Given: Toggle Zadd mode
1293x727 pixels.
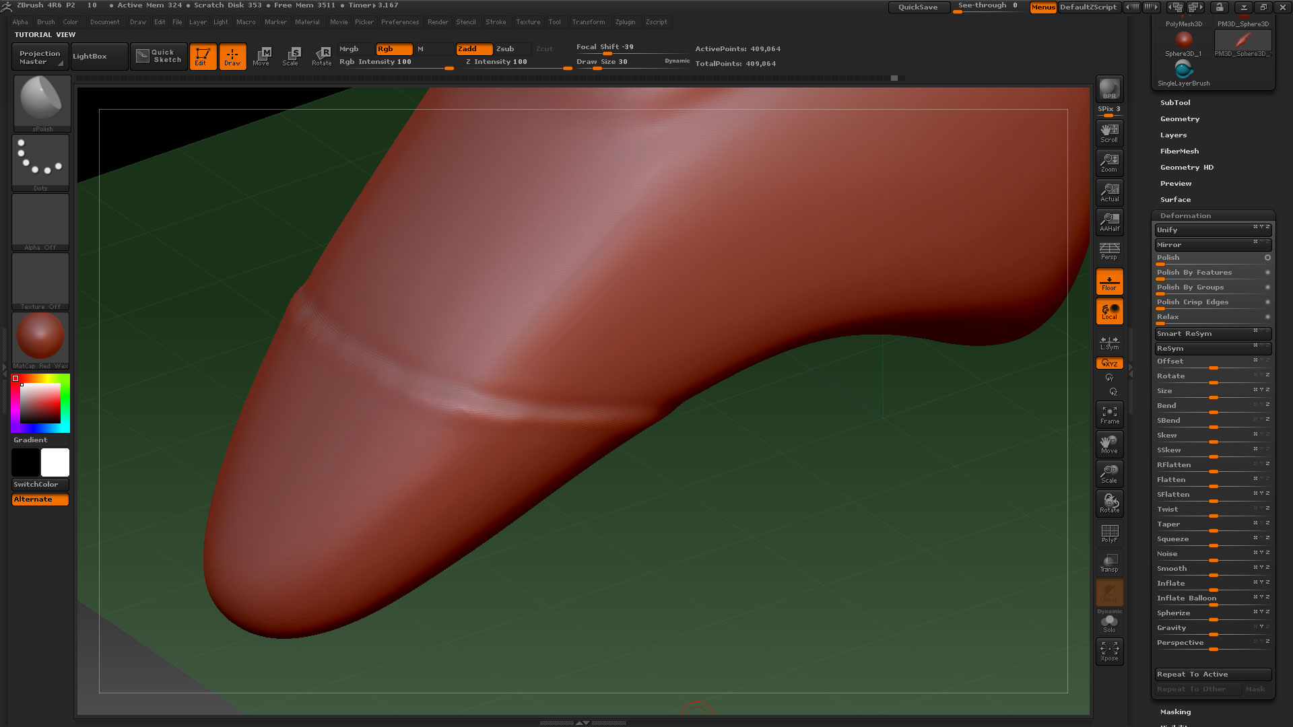Looking at the screenshot, I should click(x=474, y=49).
